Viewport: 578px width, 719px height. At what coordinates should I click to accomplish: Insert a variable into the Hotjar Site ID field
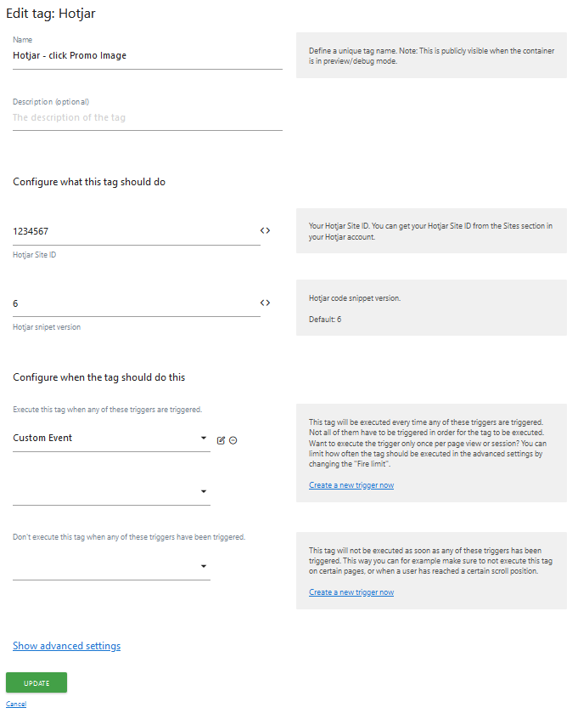click(265, 230)
